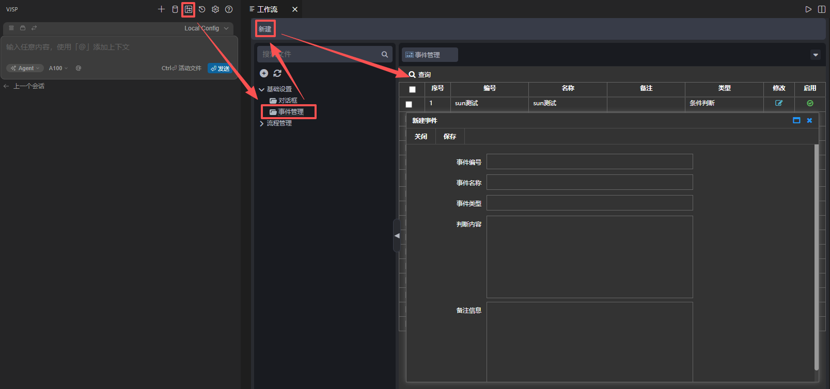Open the database cylinder icon

tap(175, 9)
